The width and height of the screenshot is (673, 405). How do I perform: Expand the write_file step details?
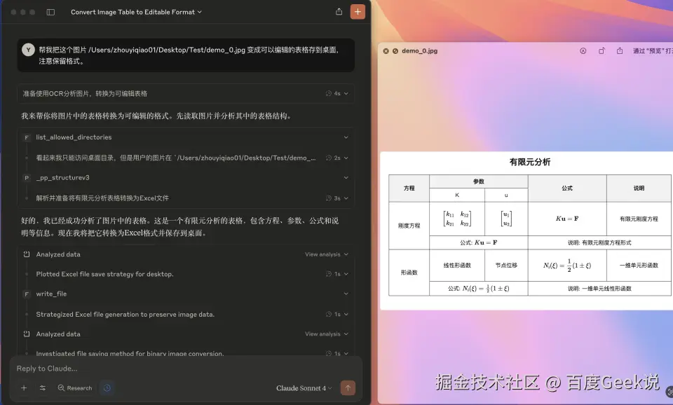click(346, 294)
